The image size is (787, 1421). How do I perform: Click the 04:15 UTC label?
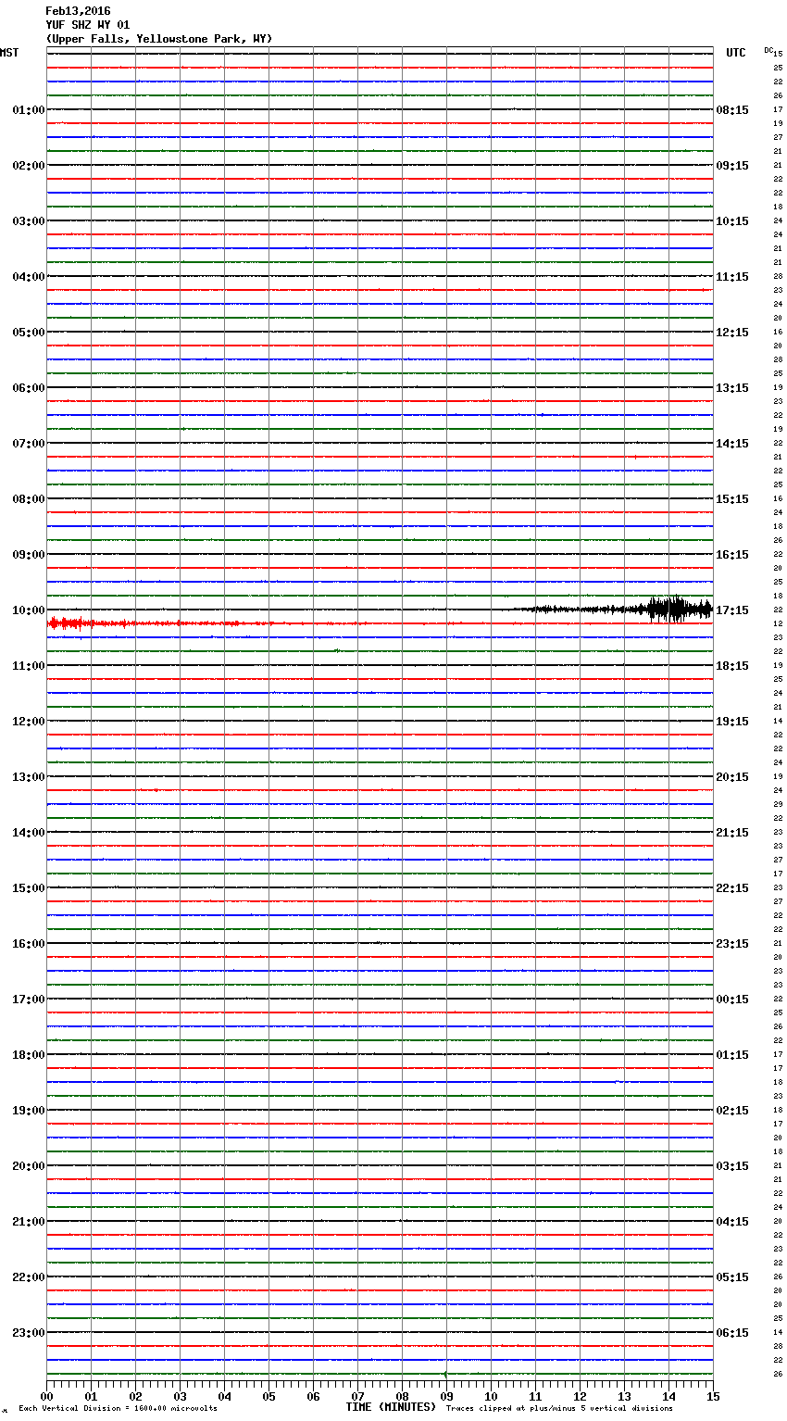pyautogui.click(x=732, y=1222)
